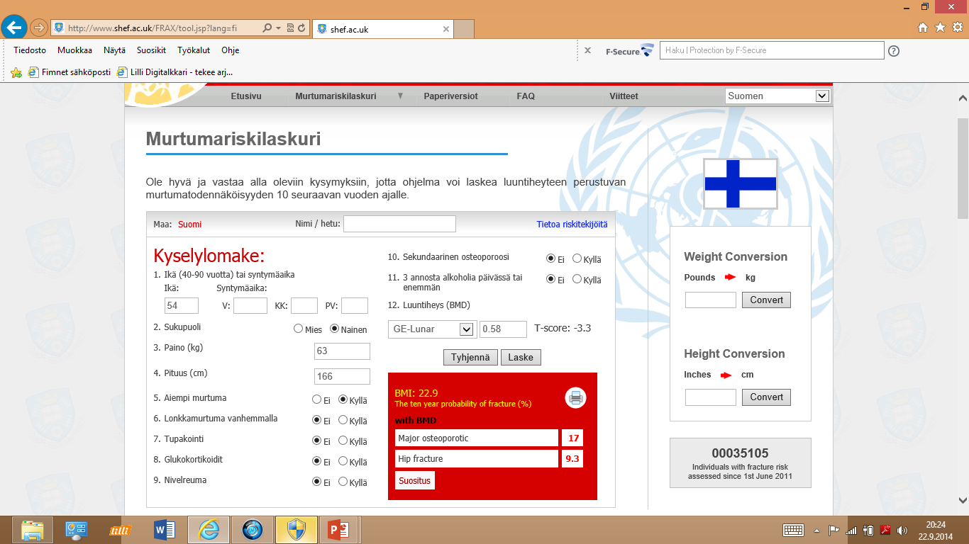969x544 pixels.
Task: Select Kyllä for Glukokortikoidit
Action: tap(343, 461)
